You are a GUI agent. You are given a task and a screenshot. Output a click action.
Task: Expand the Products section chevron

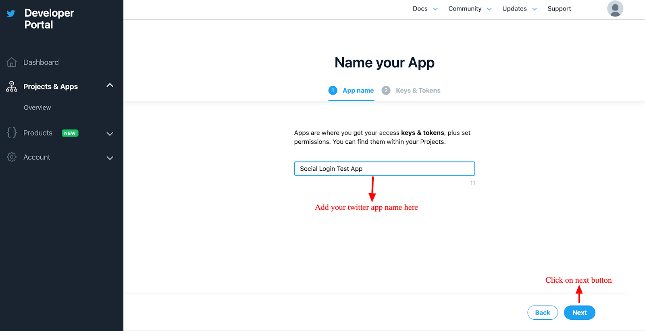tap(110, 134)
